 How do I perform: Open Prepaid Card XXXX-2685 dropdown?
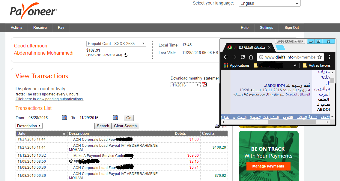(x=116, y=44)
